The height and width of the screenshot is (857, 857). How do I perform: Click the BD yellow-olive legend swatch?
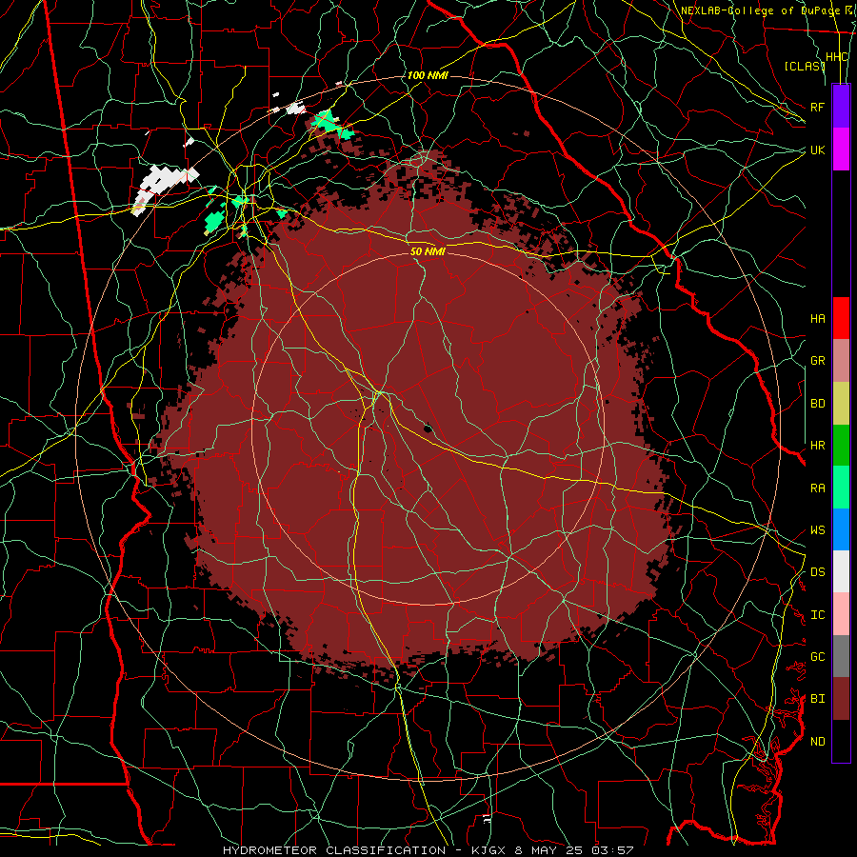(841, 403)
